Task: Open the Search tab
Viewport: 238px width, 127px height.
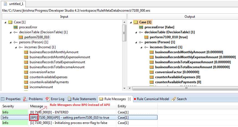Action: pyautogui.click(x=179, y=99)
